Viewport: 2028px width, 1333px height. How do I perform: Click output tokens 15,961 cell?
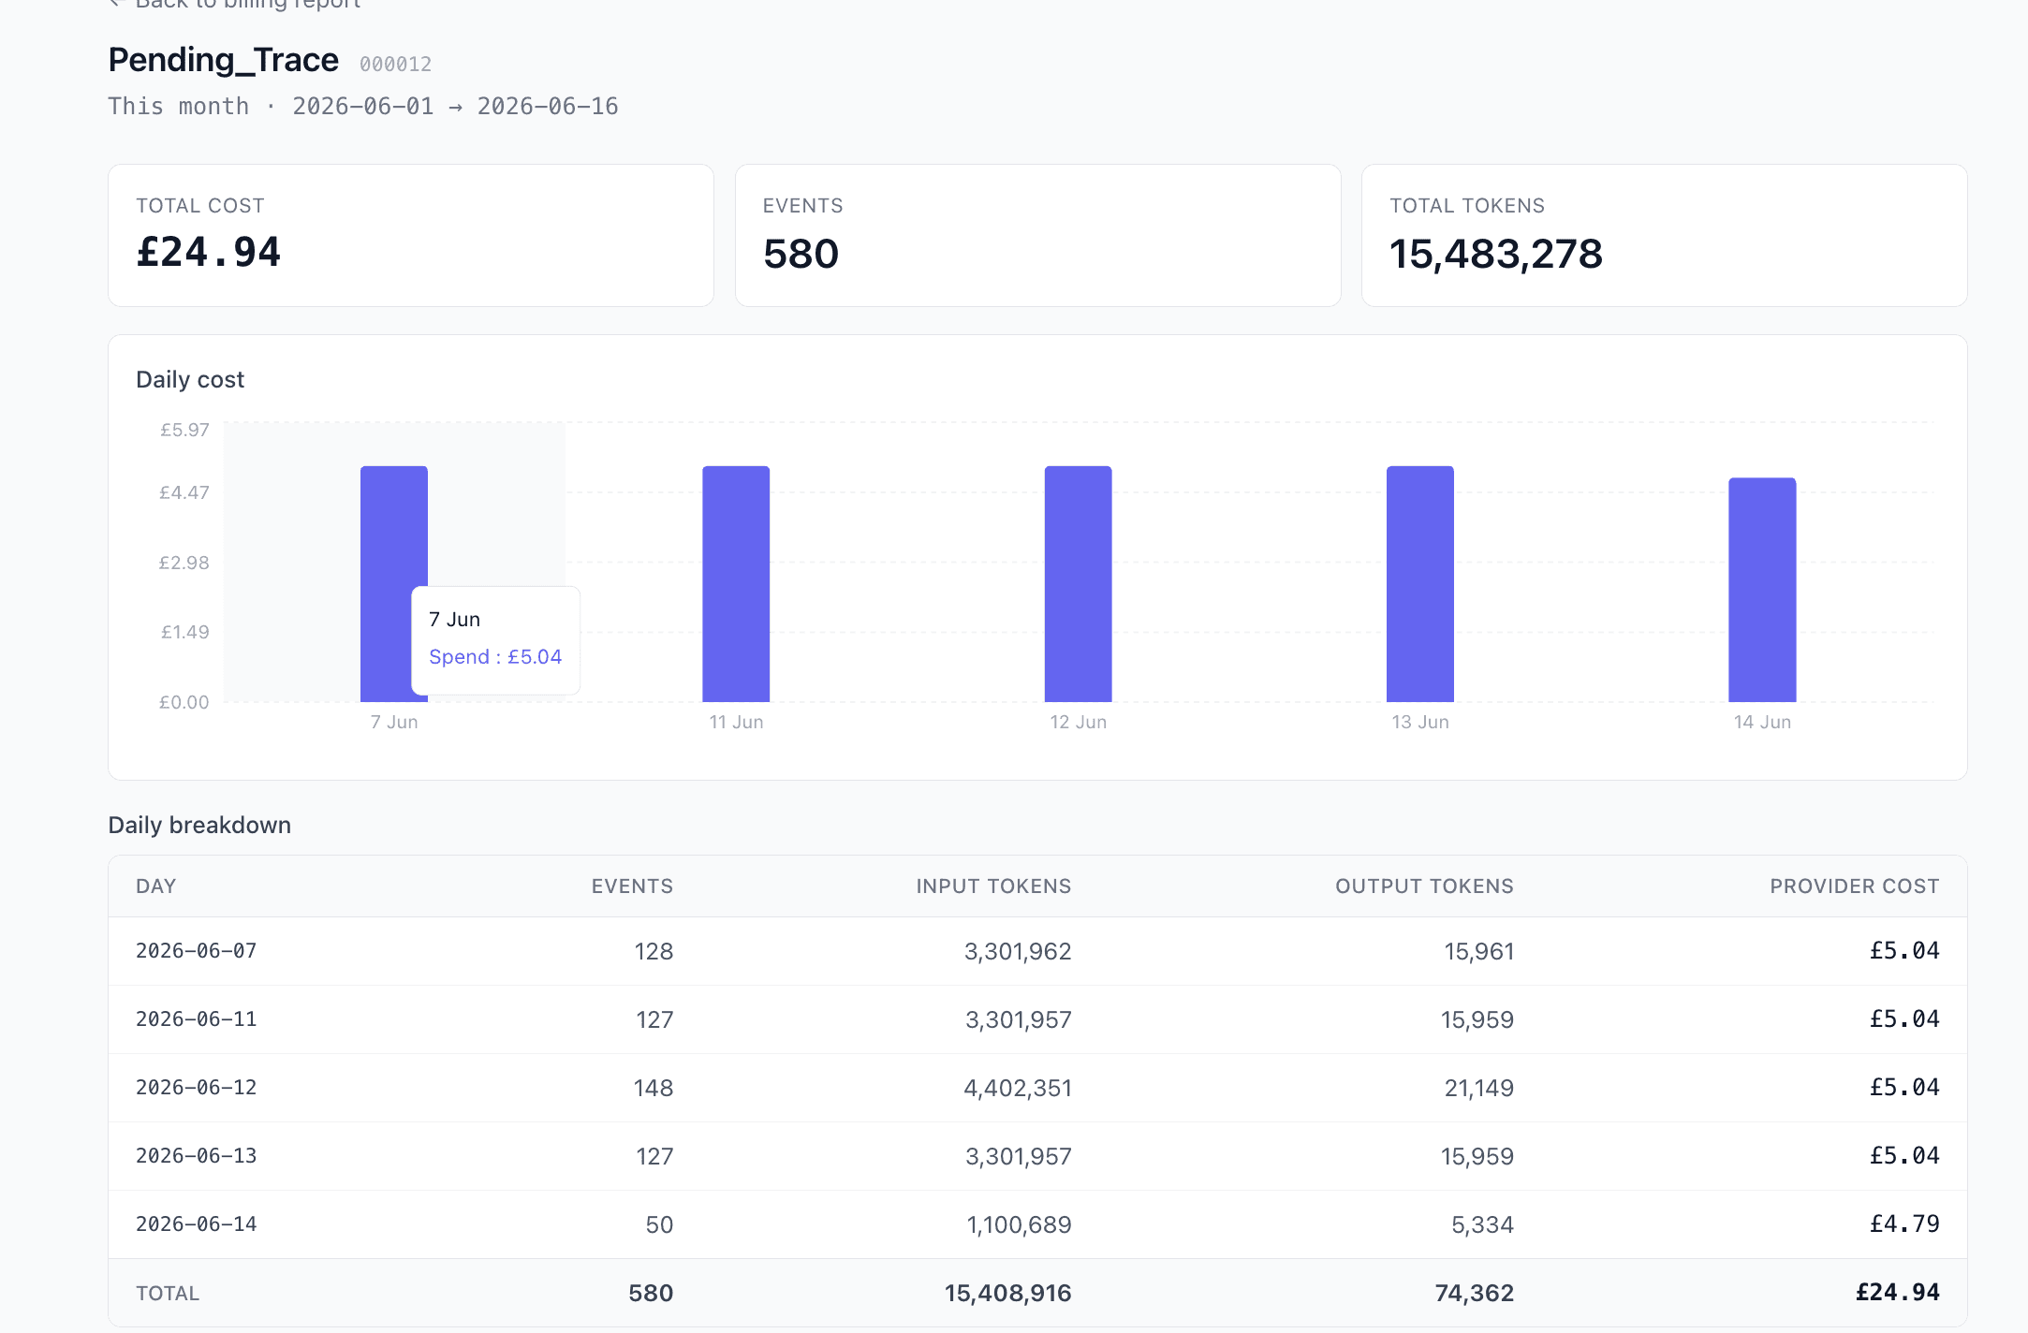(1479, 951)
